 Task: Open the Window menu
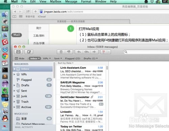(100, 2)
